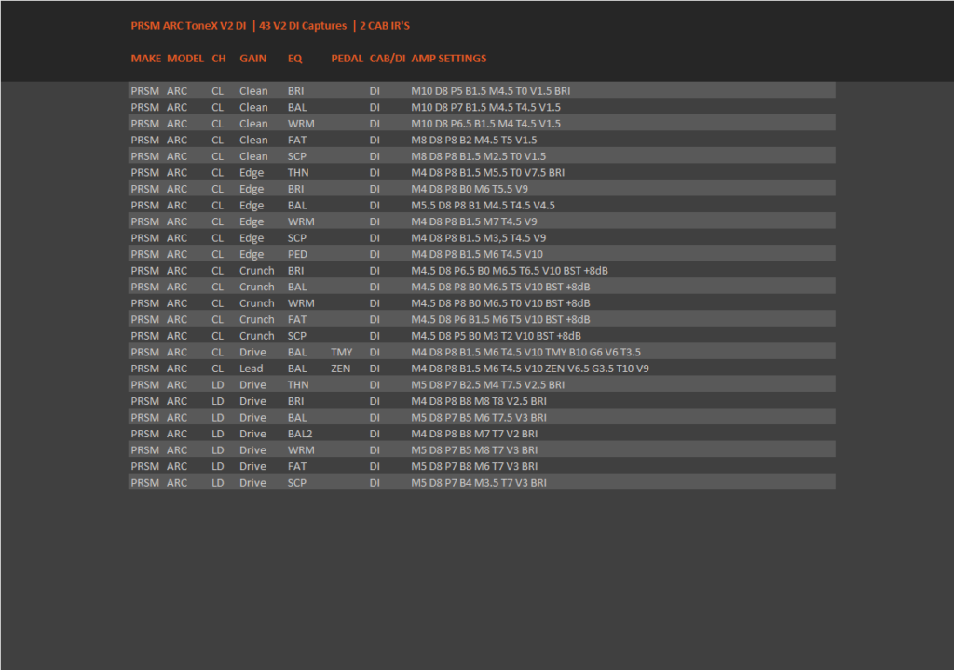Viewport: 954px width, 670px height.
Task: Click the PED EQ cell
Action: pos(297,255)
